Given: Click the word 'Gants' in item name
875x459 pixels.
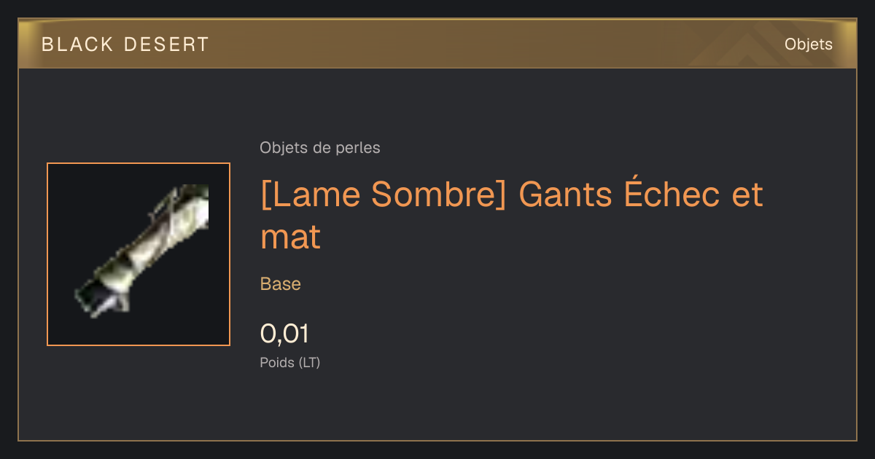Looking at the screenshot, I should [564, 195].
